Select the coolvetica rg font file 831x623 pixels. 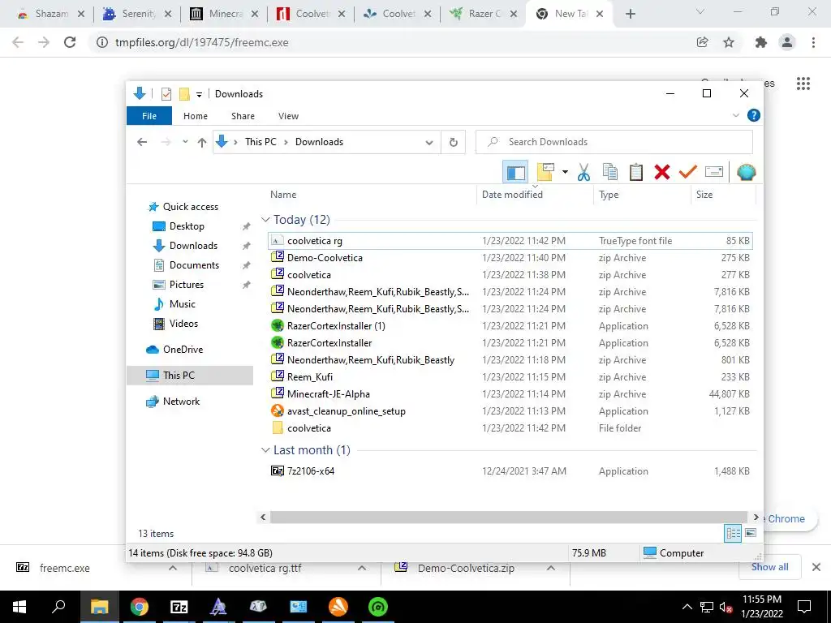510,240
